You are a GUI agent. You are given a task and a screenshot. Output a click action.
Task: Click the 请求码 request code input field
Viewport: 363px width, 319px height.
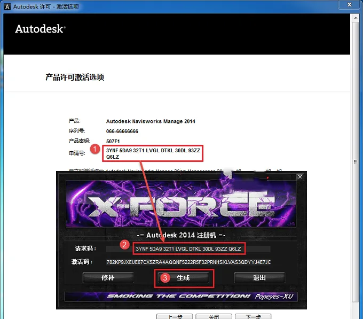click(x=188, y=249)
